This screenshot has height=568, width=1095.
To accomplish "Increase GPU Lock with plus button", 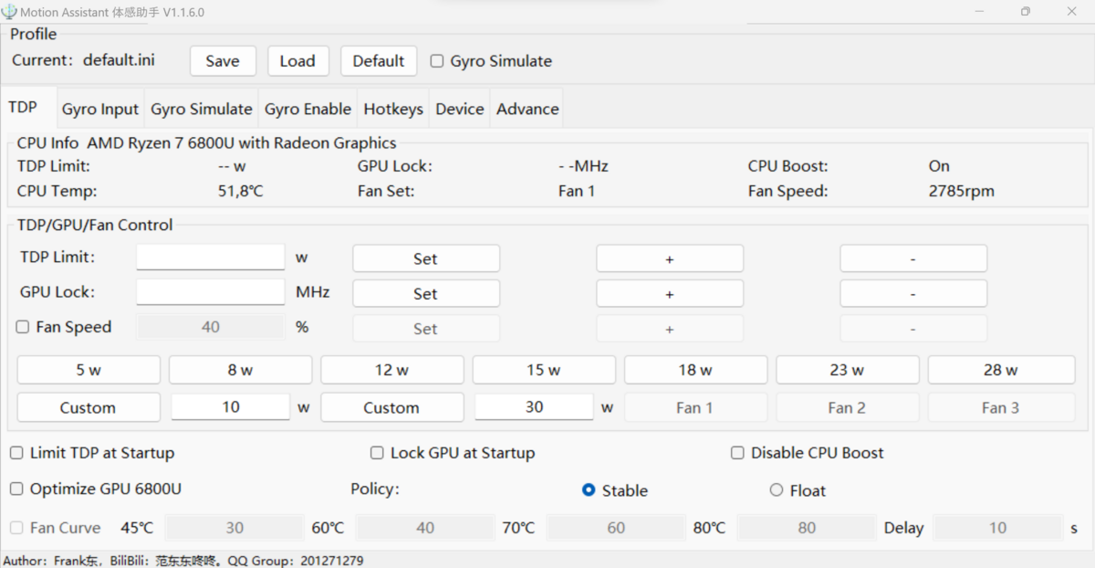I will point(670,293).
